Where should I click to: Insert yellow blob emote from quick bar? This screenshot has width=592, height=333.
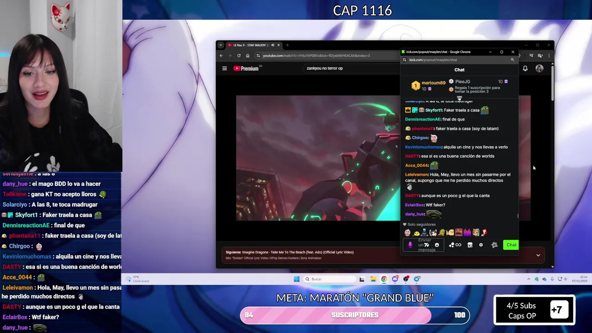416,233
